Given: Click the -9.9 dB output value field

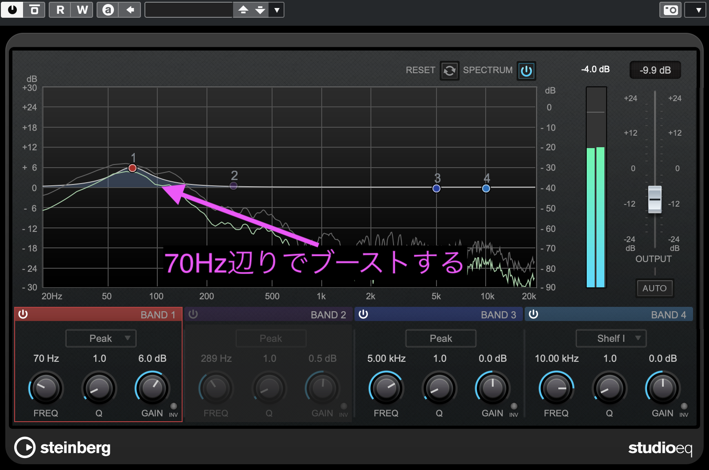Looking at the screenshot, I should [655, 70].
